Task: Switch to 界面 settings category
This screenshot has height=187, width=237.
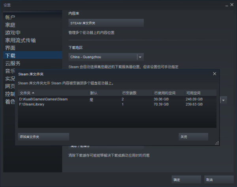Action: pyautogui.click(x=10, y=48)
